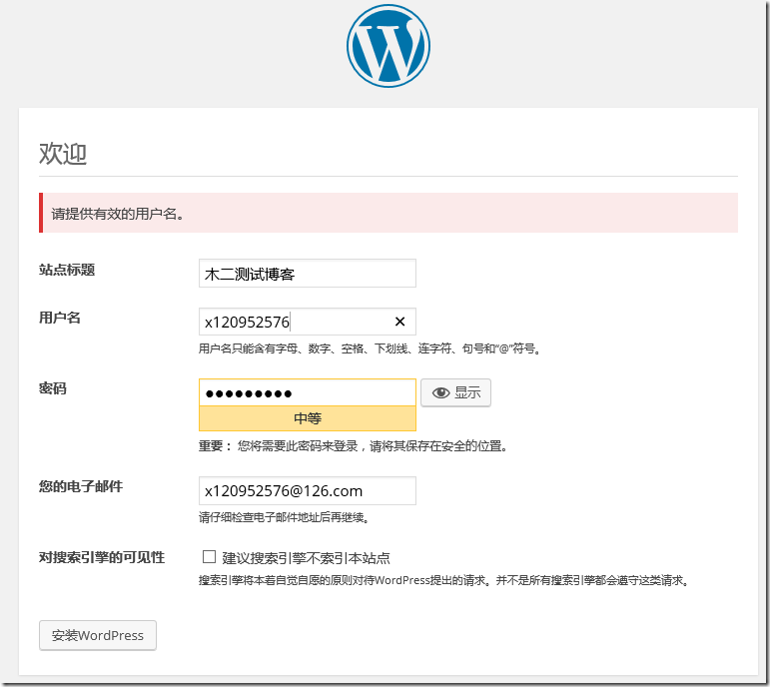Click the 站点标题 label
Screen dimensions: 770x687
67,270
